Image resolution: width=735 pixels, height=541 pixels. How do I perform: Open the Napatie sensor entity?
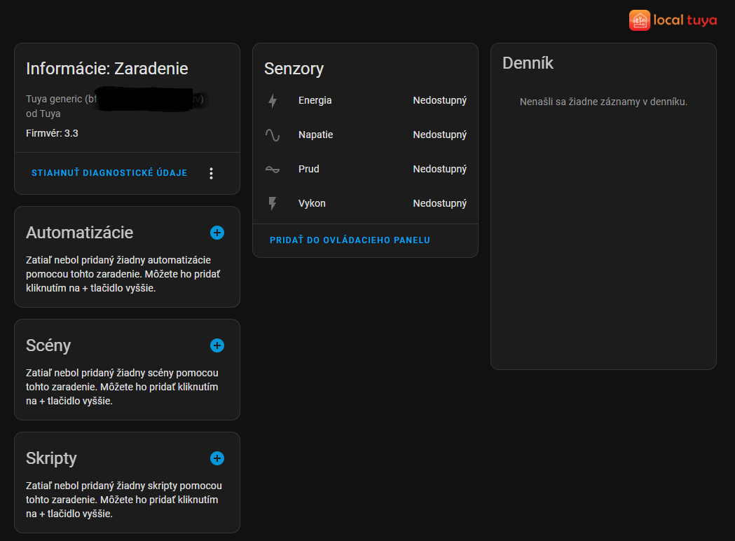tap(315, 135)
